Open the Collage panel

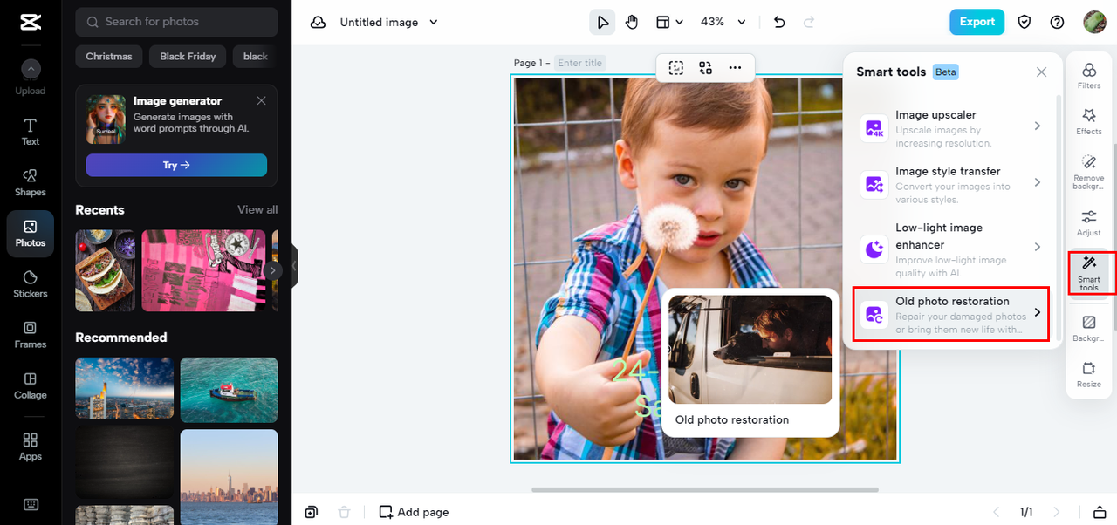pyautogui.click(x=31, y=385)
